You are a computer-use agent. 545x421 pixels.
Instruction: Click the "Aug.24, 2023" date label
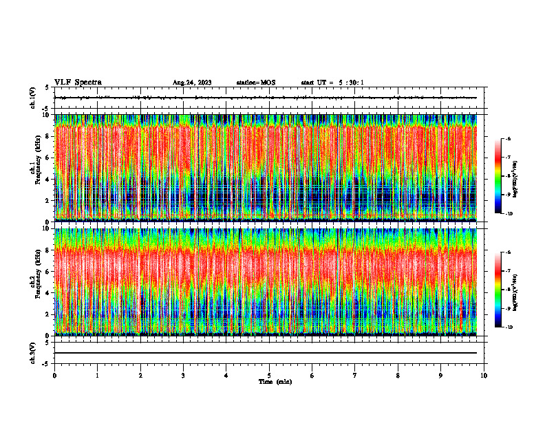pos(192,83)
